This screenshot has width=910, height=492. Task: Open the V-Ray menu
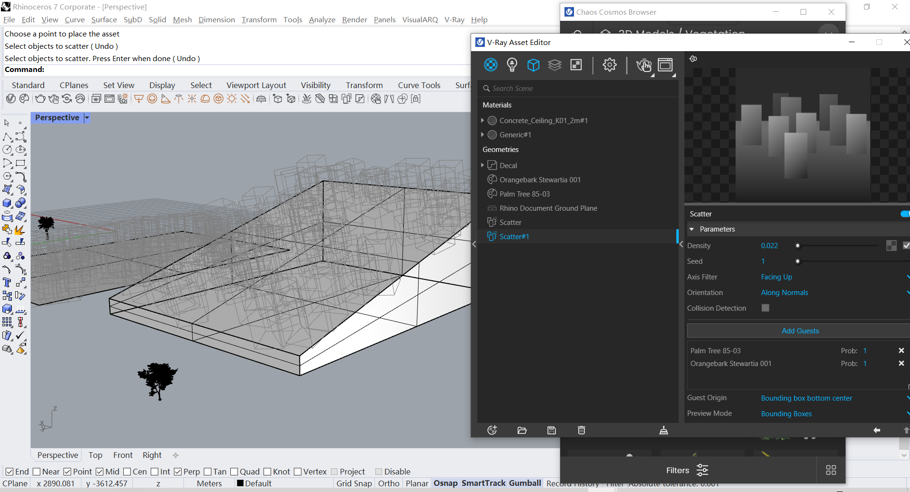454,19
